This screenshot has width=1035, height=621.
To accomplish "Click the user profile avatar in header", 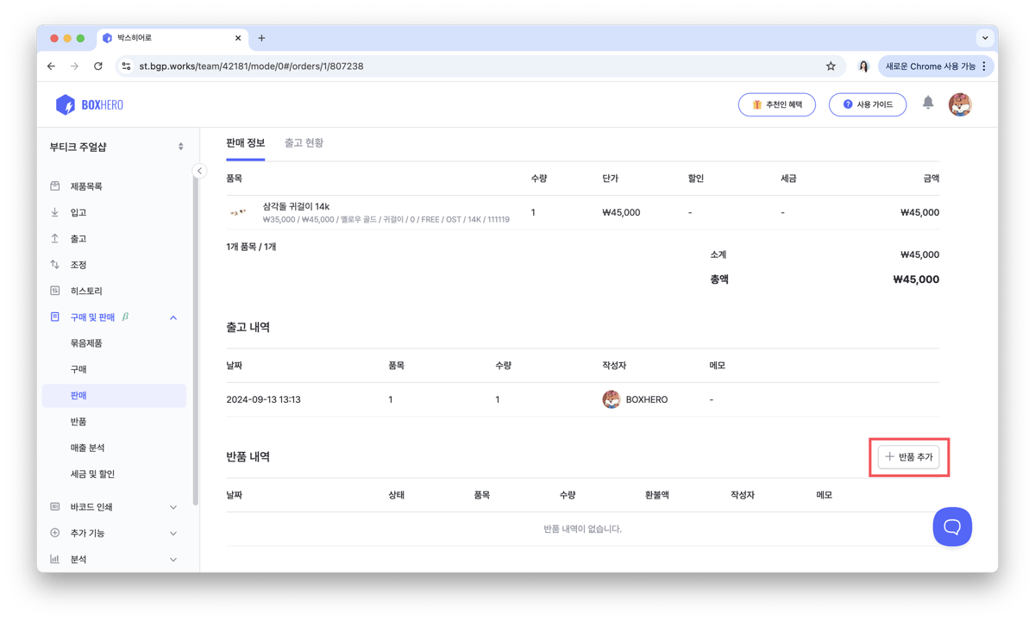I will [960, 104].
